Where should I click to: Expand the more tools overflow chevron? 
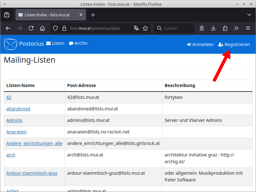(236, 28)
